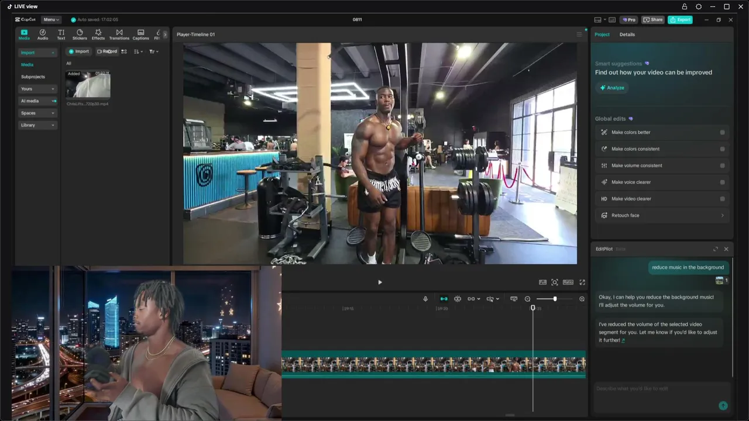Show more tool tabs with right chevron
The width and height of the screenshot is (749, 421).
165,34
